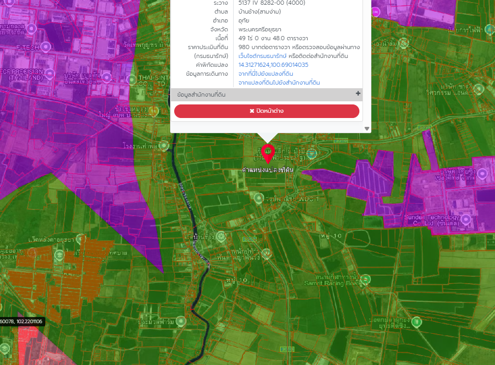Viewport: 495px width, 365px height.
Task: Open link จากแปลงที่ดินไปยังสำนักงานที่ดิน
Action: coord(279,83)
